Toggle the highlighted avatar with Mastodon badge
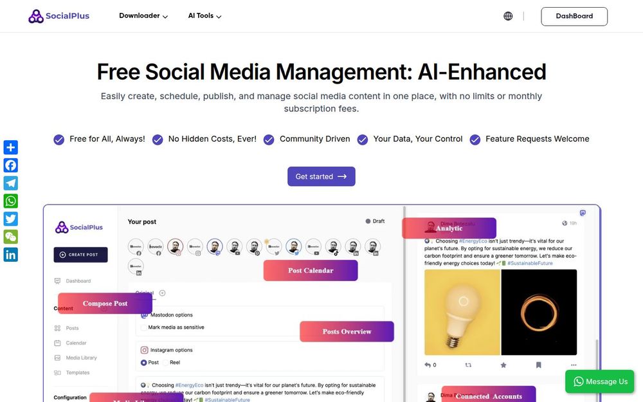This screenshot has width=643, height=402. [215, 246]
